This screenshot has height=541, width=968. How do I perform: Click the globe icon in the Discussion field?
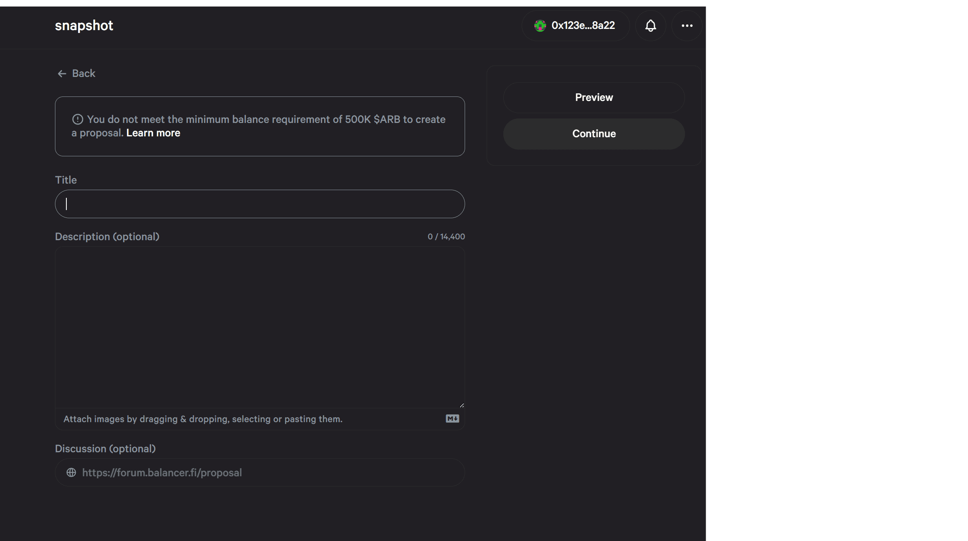tap(72, 473)
